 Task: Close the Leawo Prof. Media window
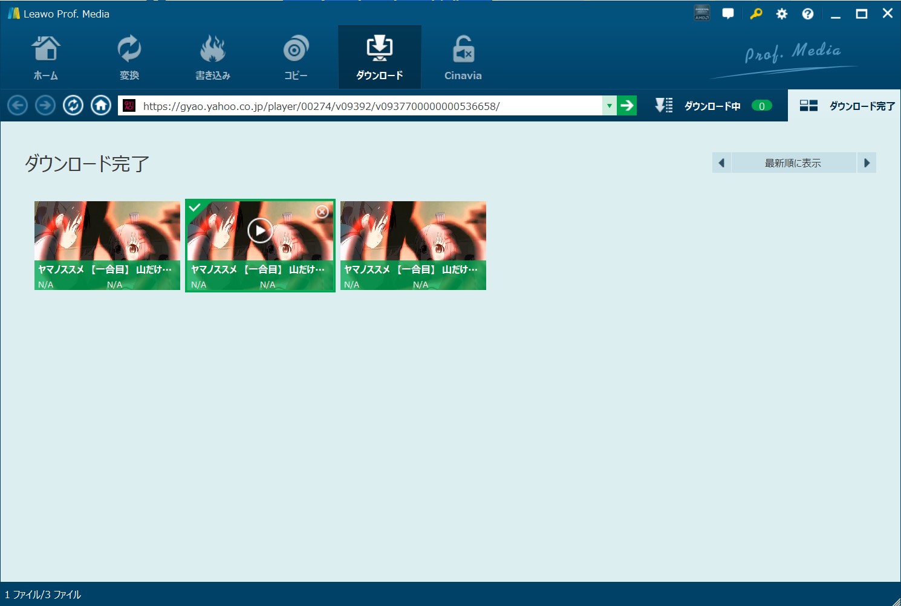coord(888,13)
